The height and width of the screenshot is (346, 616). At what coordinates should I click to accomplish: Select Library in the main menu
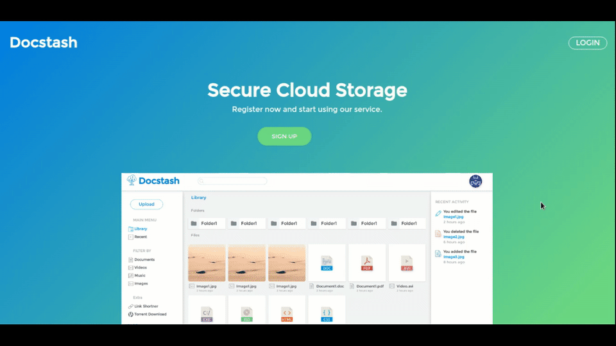tap(140, 229)
